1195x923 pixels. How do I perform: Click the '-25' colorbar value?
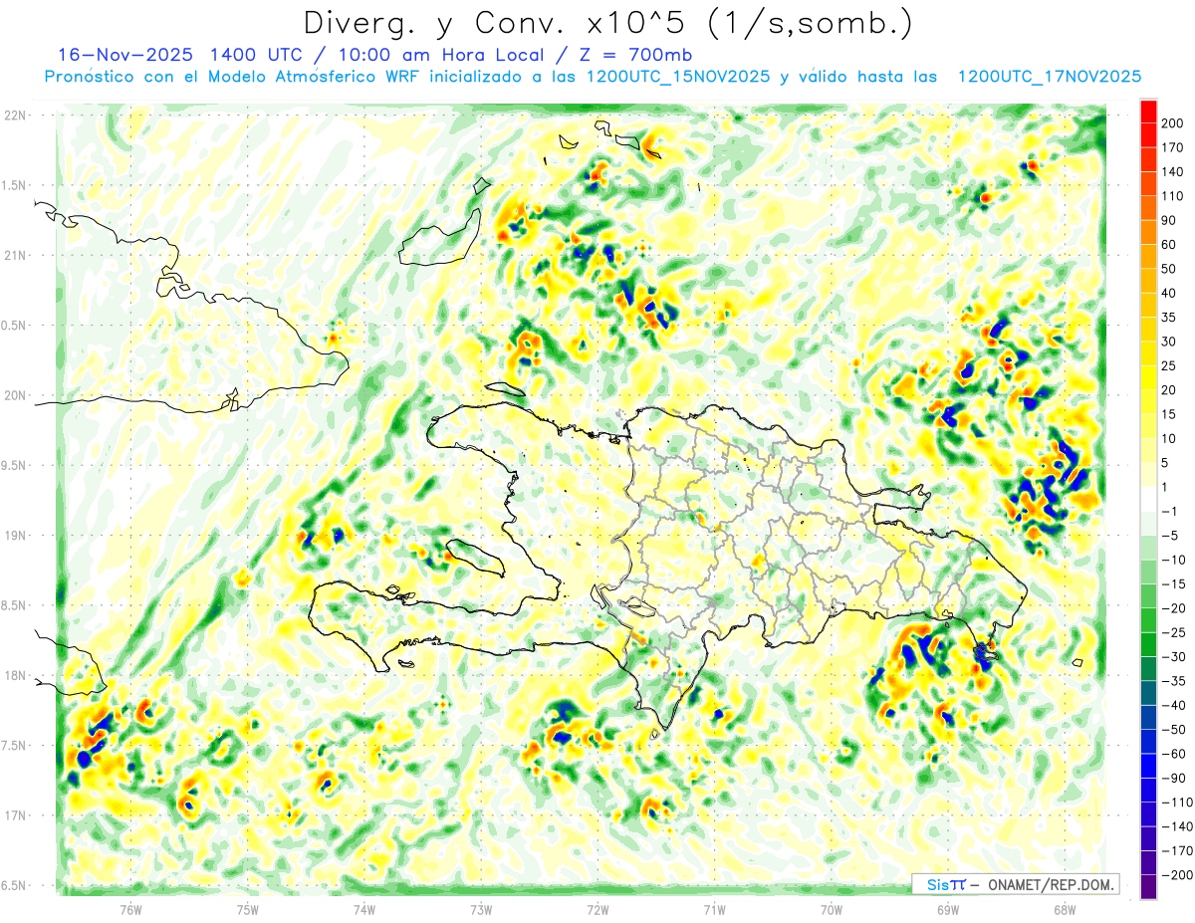[x=1173, y=633]
